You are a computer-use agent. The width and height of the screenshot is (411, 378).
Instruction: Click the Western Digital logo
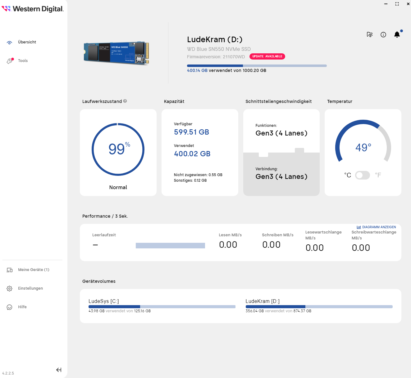coord(33,9)
